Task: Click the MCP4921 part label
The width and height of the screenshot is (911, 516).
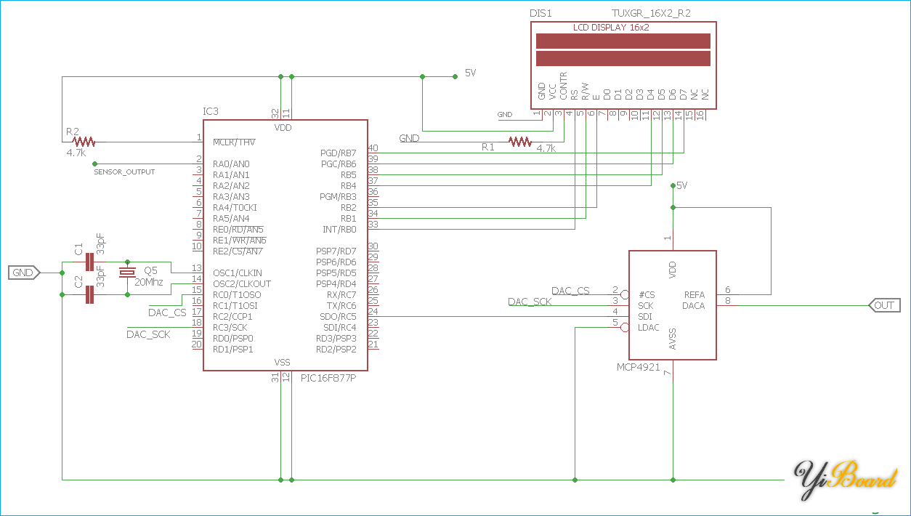Action: pyautogui.click(x=639, y=368)
